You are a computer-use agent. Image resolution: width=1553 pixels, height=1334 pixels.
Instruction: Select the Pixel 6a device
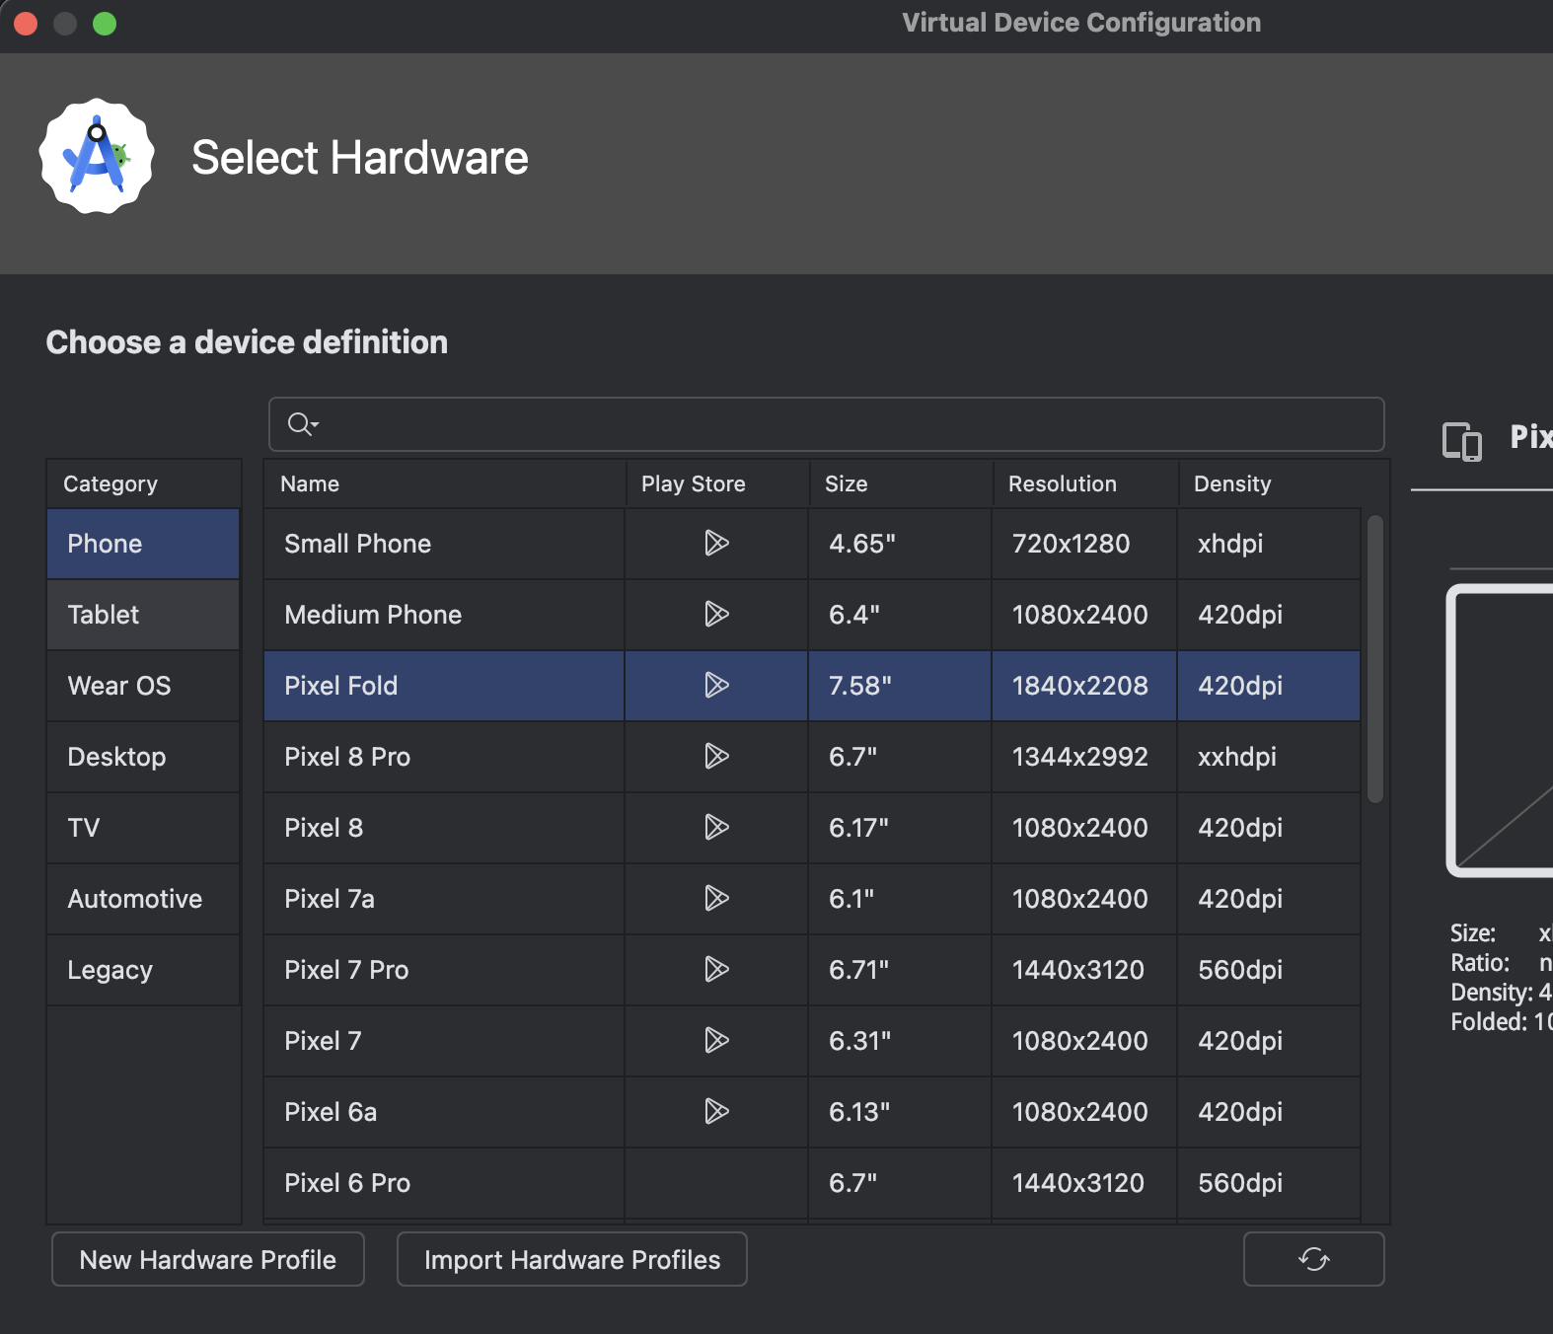pos(444,1112)
